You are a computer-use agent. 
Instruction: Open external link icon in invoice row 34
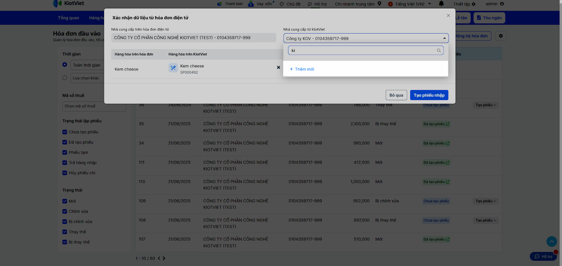point(447,143)
